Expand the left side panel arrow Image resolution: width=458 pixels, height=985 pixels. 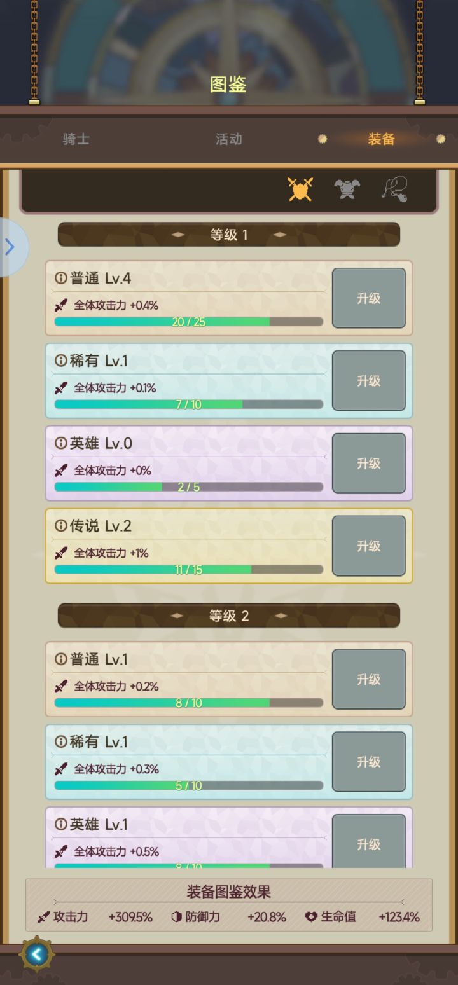click(10, 247)
